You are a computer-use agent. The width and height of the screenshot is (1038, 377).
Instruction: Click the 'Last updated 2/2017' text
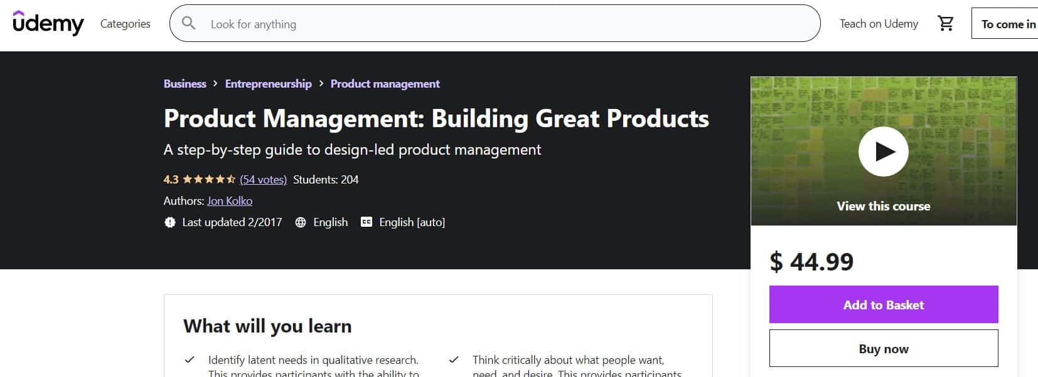tap(232, 222)
